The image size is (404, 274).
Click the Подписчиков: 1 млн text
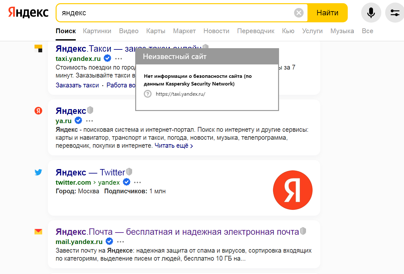coord(135,191)
